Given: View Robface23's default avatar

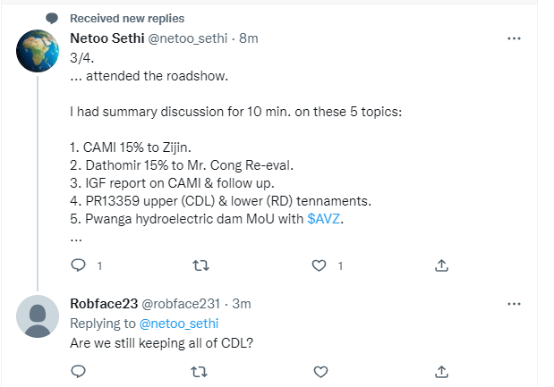Looking at the screenshot, I should (x=38, y=317).
